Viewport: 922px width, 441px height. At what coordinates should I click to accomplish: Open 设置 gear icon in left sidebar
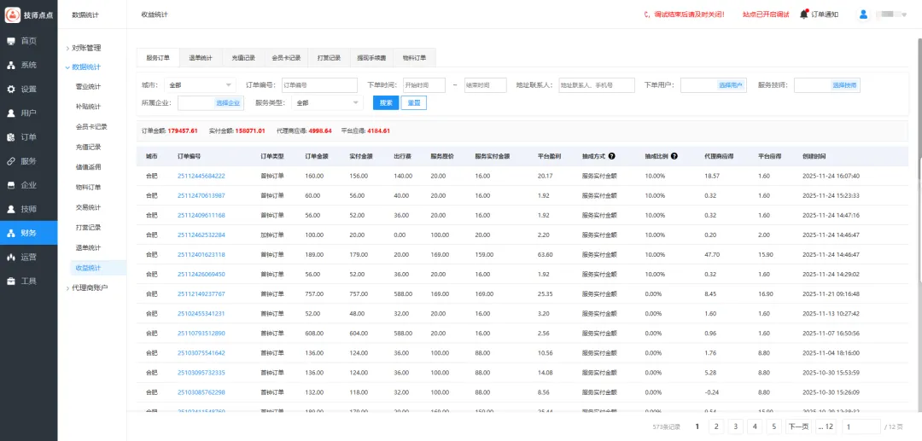[11, 89]
